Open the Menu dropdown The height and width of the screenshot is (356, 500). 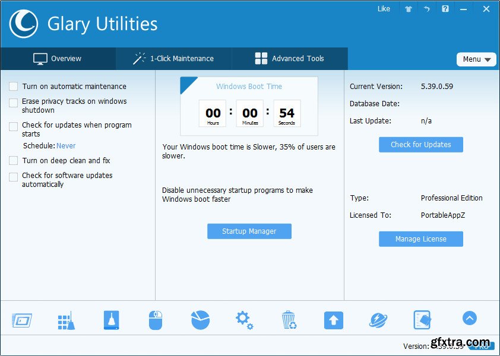(x=476, y=59)
